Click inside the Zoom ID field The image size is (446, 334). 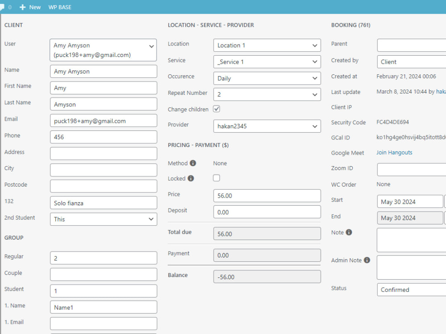coord(411,169)
